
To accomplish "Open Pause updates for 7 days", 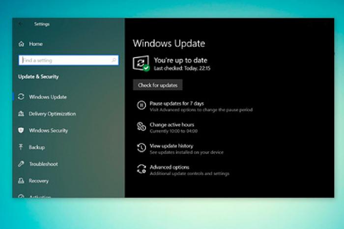I will pyautogui.click(x=176, y=103).
